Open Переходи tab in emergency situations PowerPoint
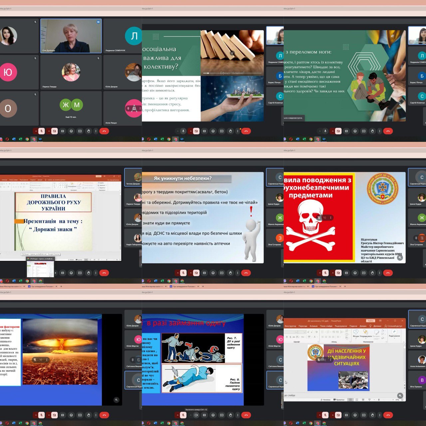426x426 pixels. (x=303, y=326)
